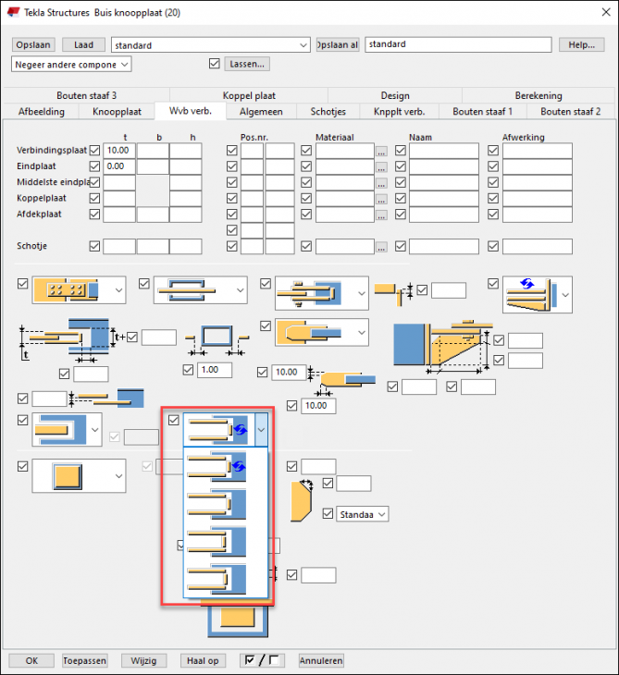Uncheck the Verbindingsplaat thickness checkbox
Image resolution: width=619 pixels, height=675 pixels.
[93, 151]
